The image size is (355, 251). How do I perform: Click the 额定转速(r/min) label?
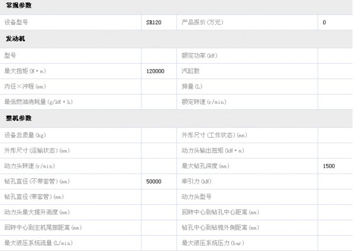coord(204,102)
